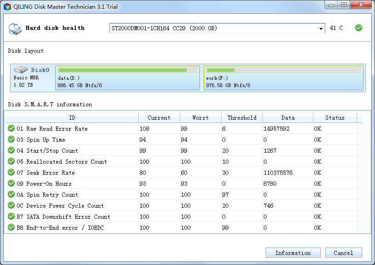375x265 pixels.
Task: Click status icon for Seek Error Rate
Action: pos(11,172)
